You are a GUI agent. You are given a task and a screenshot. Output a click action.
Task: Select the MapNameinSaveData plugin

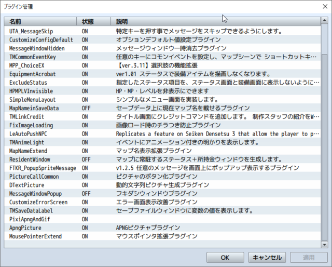point(162,108)
